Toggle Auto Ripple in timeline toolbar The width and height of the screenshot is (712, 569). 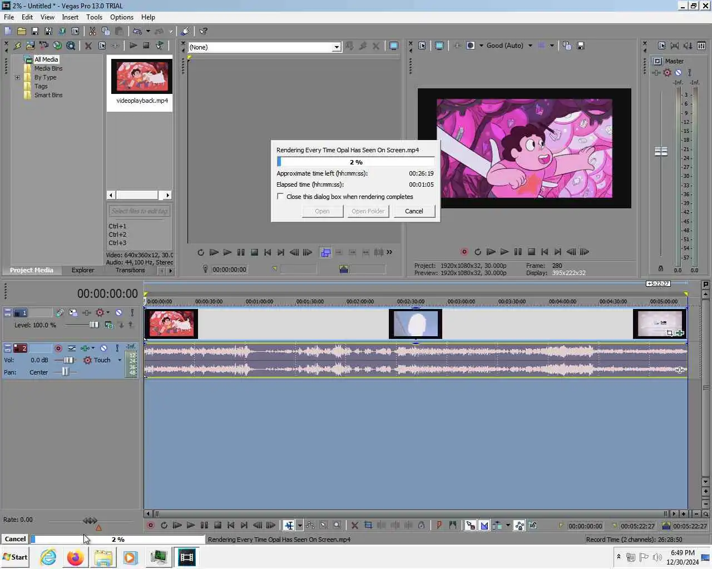[x=497, y=525]
